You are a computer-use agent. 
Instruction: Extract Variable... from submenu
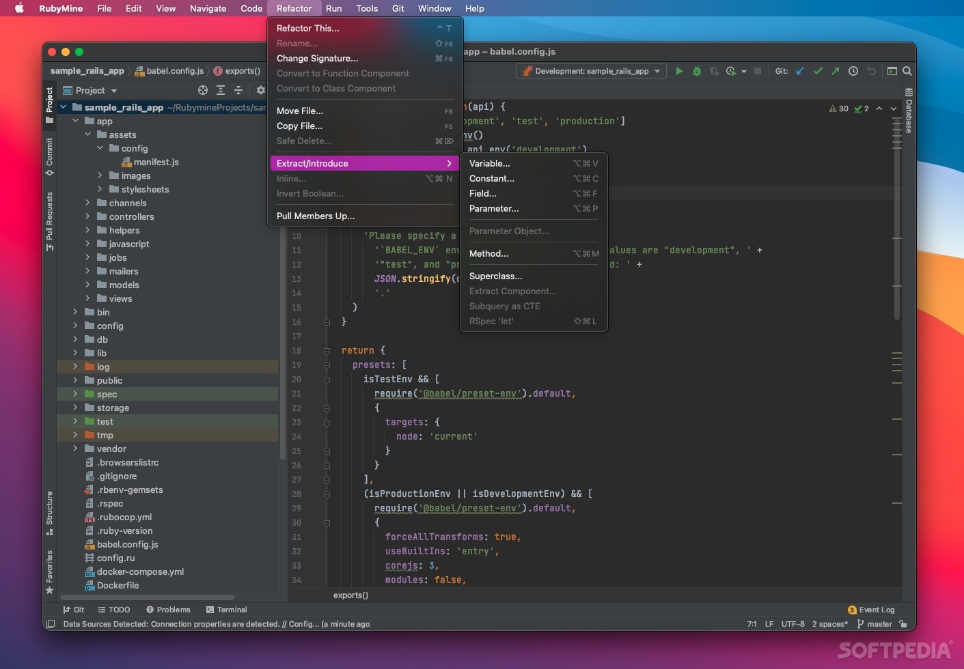(x=534, y=163)
